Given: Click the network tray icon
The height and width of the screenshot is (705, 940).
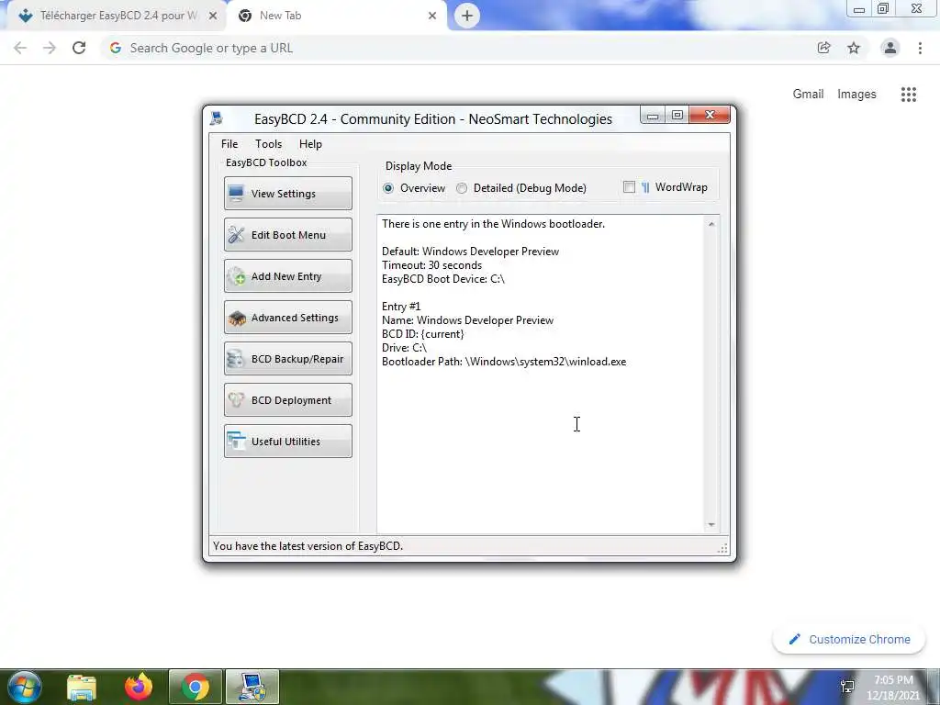Looking at the screenshot, I should click(x=847, y=687).
